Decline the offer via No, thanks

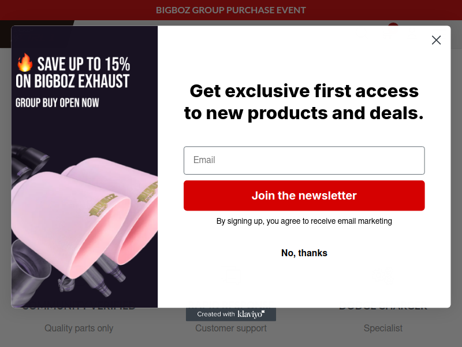tap(304, 253)
